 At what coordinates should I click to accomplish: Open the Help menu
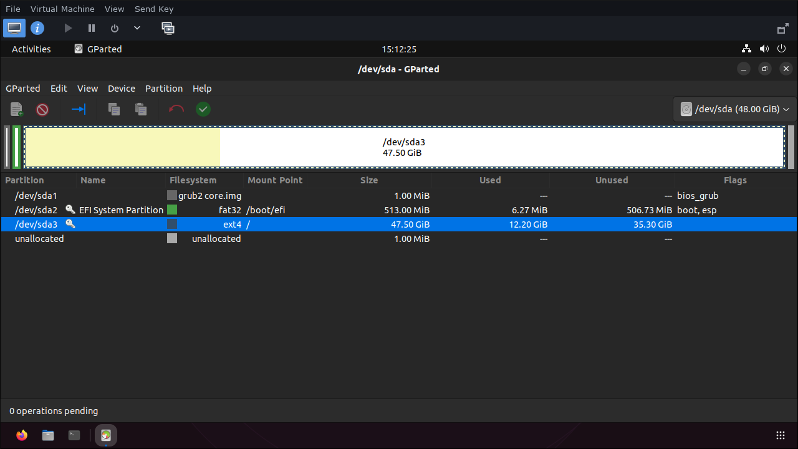coord(202,89)
